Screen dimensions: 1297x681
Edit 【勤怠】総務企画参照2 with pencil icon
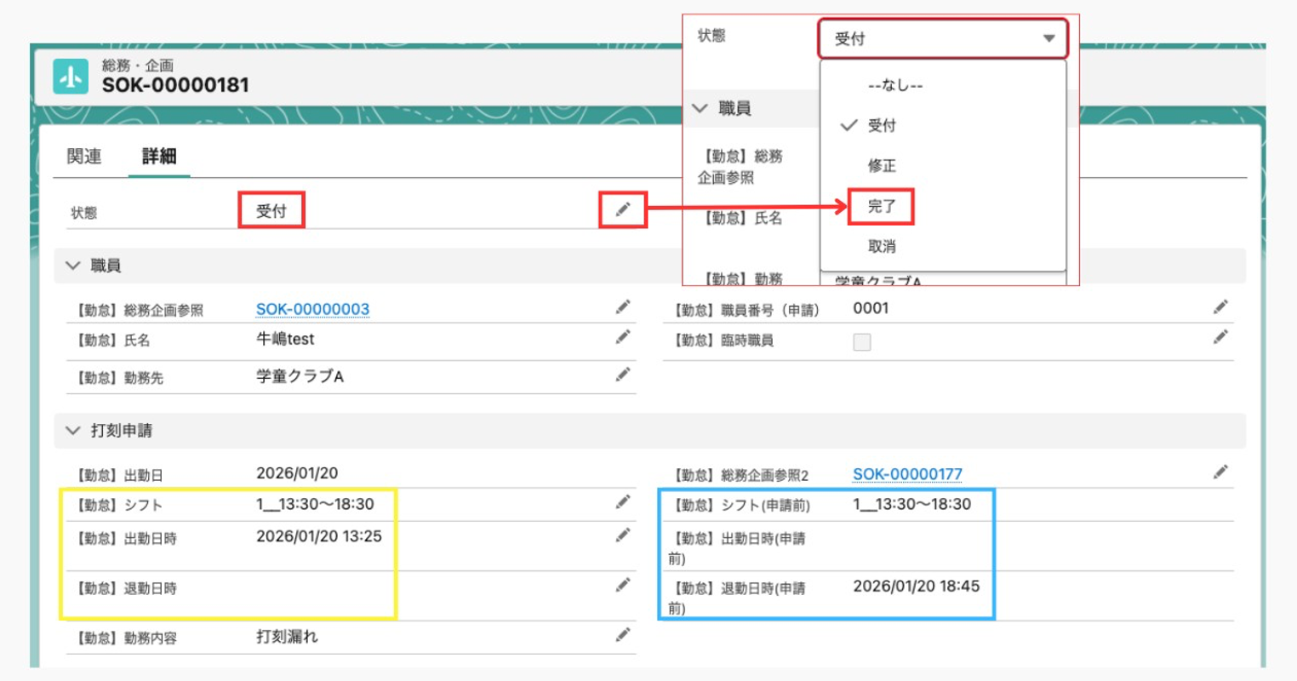tap(1220, 472)
